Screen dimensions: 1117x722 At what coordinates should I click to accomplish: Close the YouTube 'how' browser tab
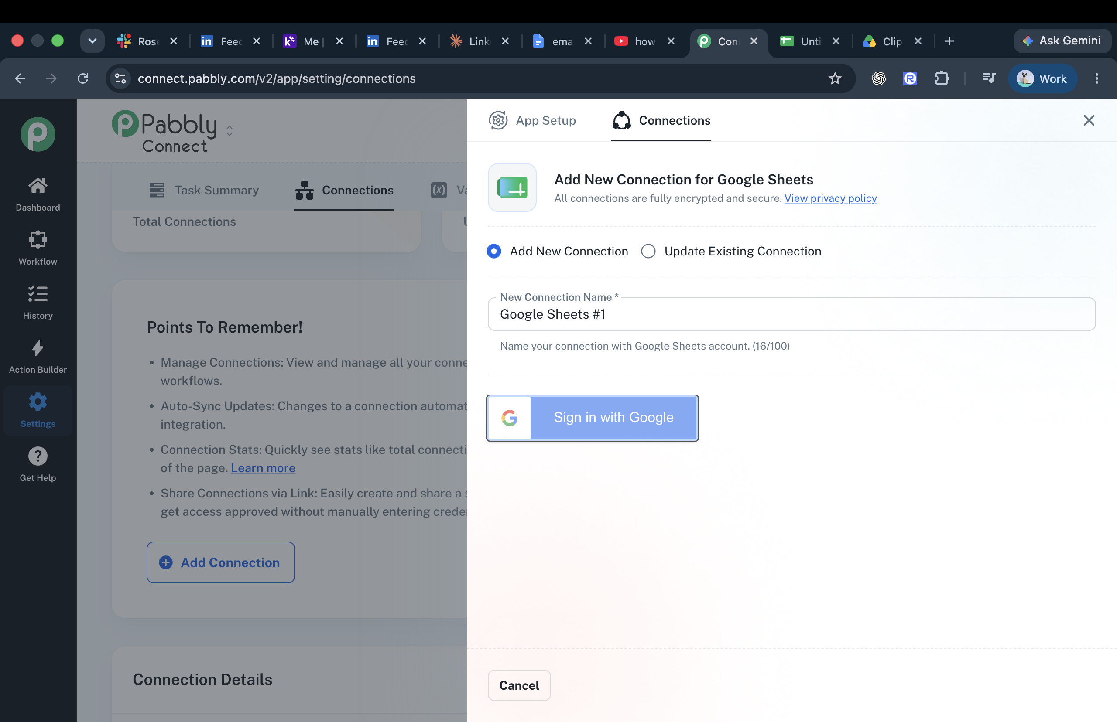click(671, 41)
